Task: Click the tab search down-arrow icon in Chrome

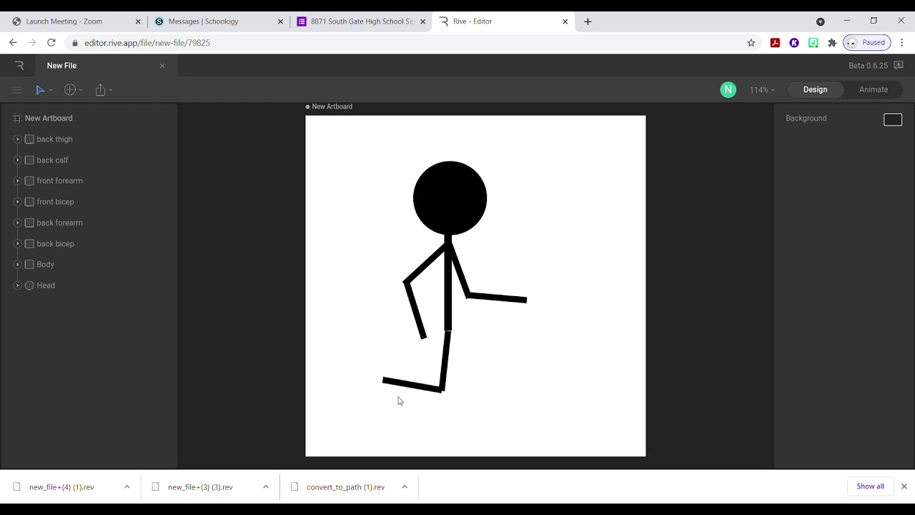Action: 820,21
